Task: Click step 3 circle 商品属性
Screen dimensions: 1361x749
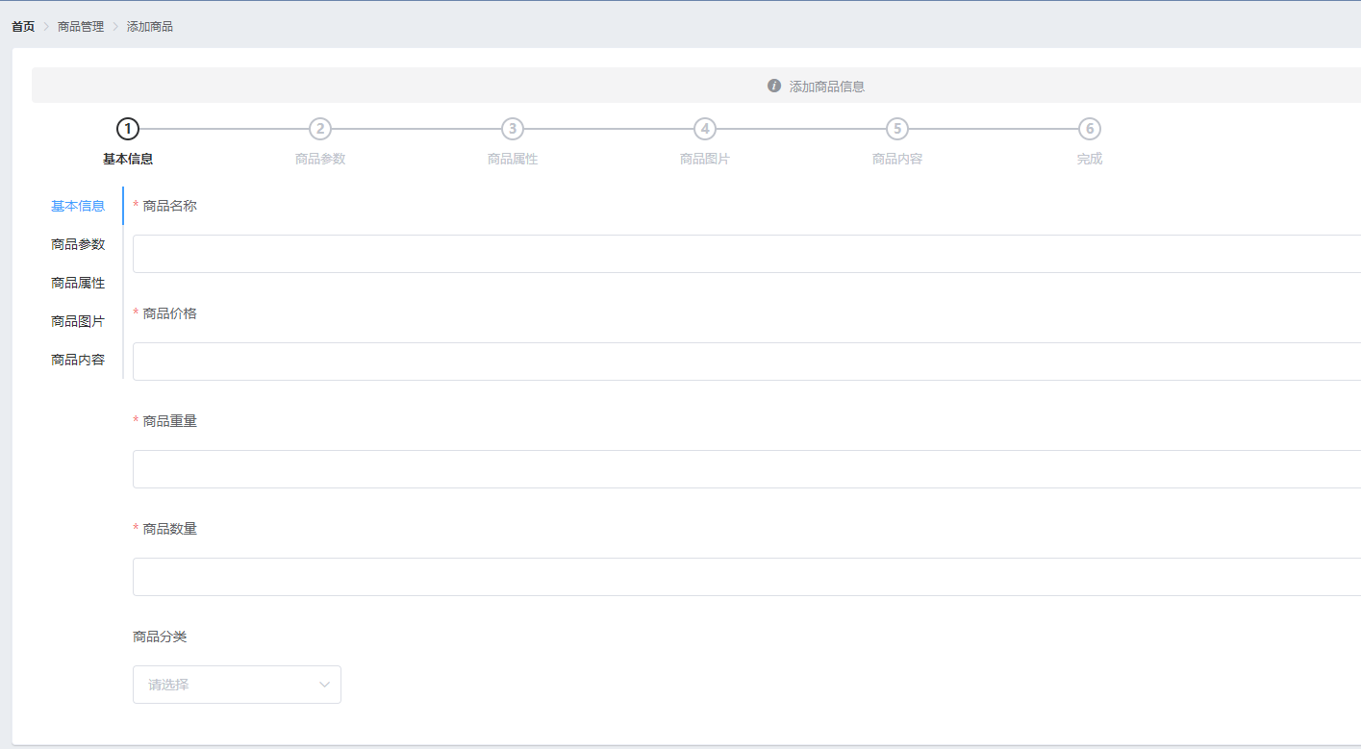Action: [x=513, y=129]
